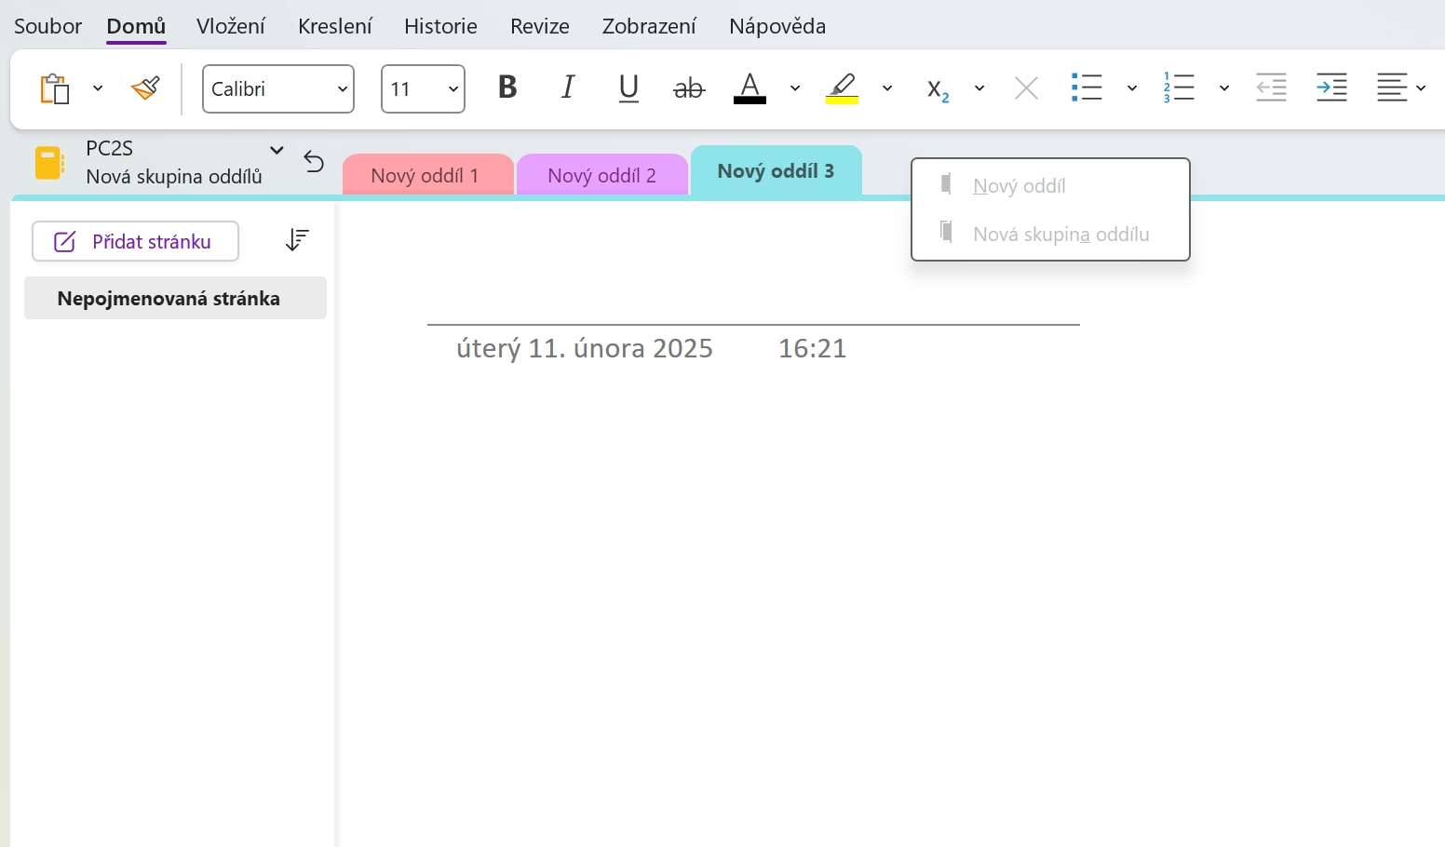The image size is (1445, 847).
Task: Switch to the Kreslení ribbon tab
Action: pyautogui.click(x=335, y=26)
